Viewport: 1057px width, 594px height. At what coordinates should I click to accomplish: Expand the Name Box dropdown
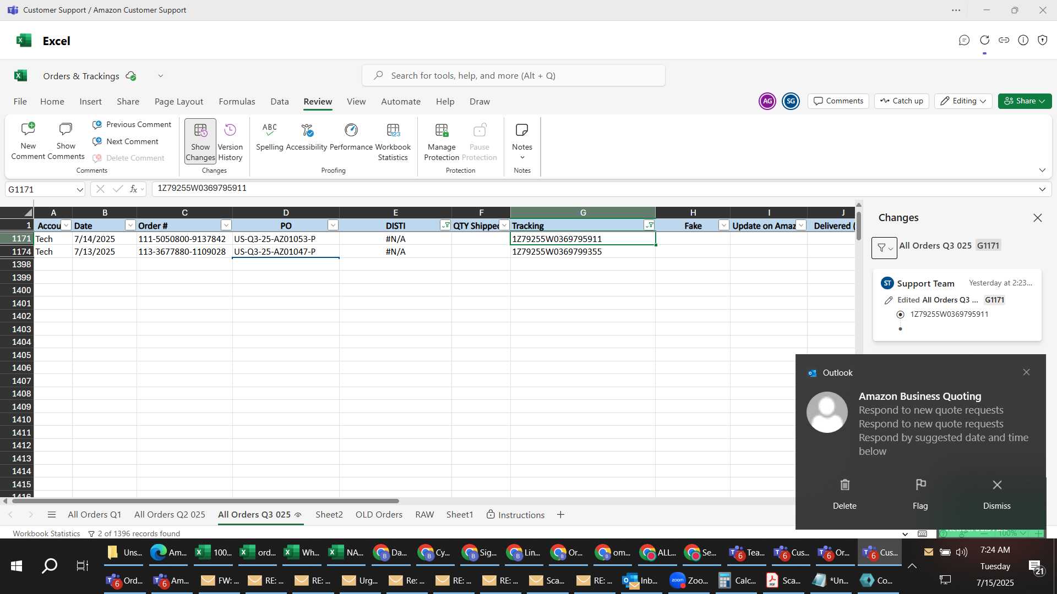(x=80, y=190)
